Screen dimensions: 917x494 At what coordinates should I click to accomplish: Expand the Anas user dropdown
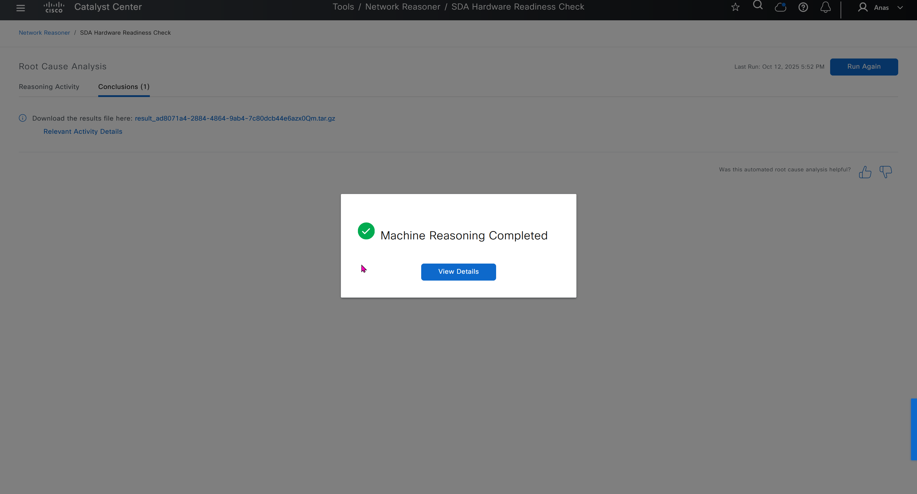pos(900,7)
